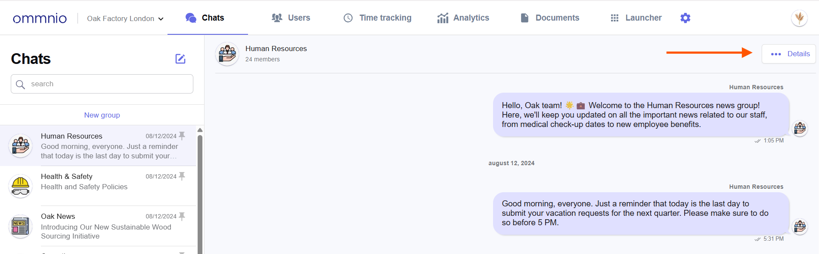Open the Launcher apps menu
Screen dimensions: 819x254
point(636,18)
